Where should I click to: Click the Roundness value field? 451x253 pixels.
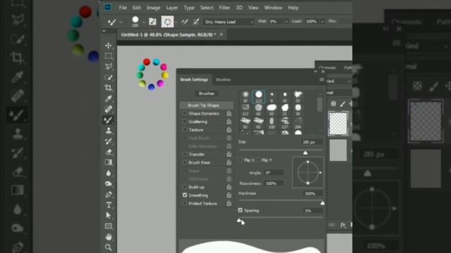[x=274, y=183]
